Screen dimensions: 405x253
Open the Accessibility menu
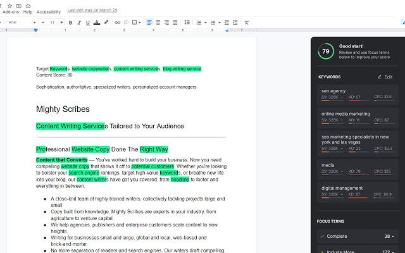tap(49, 11)
